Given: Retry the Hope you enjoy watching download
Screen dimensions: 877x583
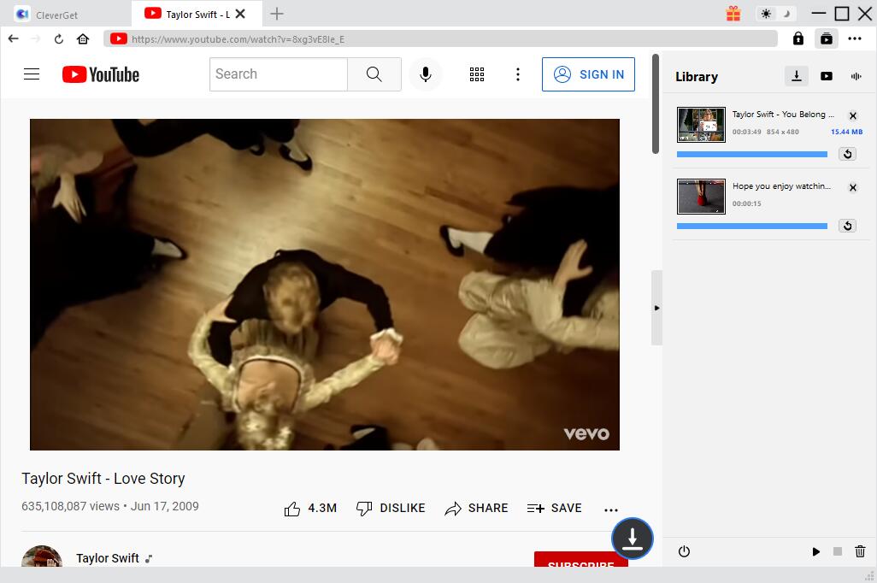Looking at the screenshot, I should 847,226.
